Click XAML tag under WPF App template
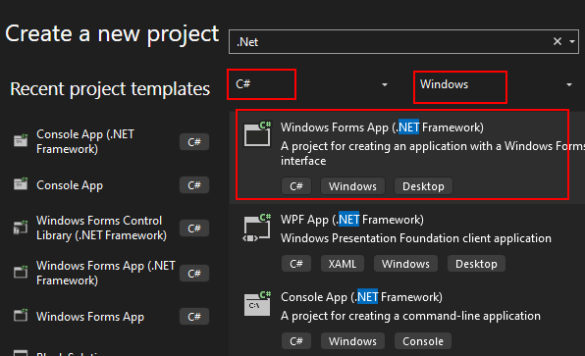 (x=343, y=264)
